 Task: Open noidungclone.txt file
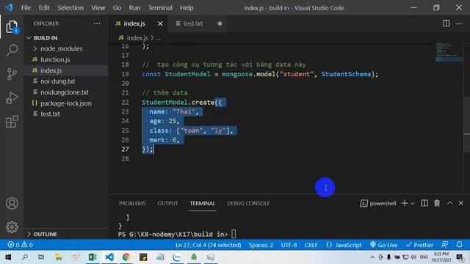65,92
